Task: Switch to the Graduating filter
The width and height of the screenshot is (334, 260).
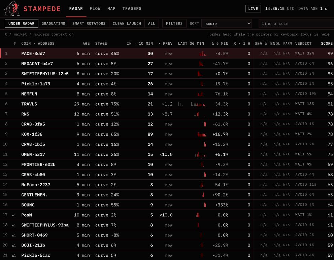Action: coord(54,24)
